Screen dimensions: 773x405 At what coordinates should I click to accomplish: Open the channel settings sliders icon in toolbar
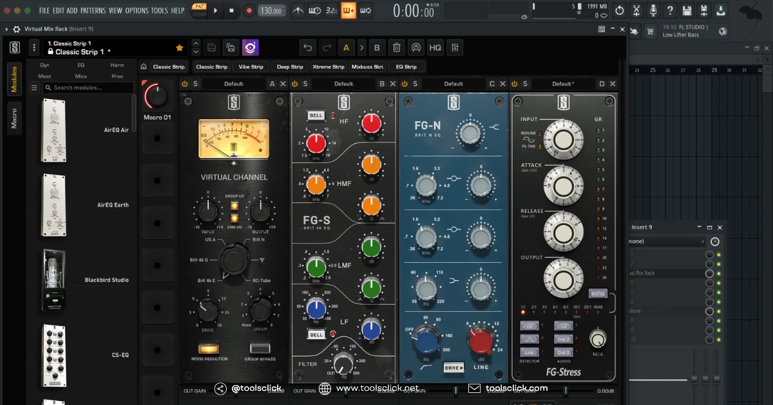[455, 47]
